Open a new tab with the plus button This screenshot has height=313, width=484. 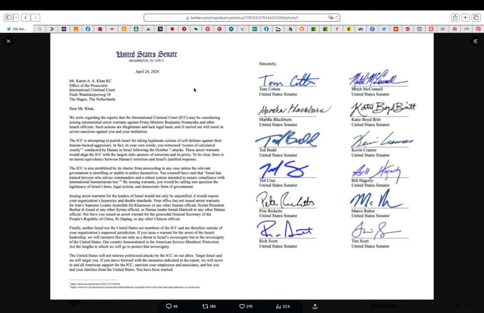coord(466,17)
